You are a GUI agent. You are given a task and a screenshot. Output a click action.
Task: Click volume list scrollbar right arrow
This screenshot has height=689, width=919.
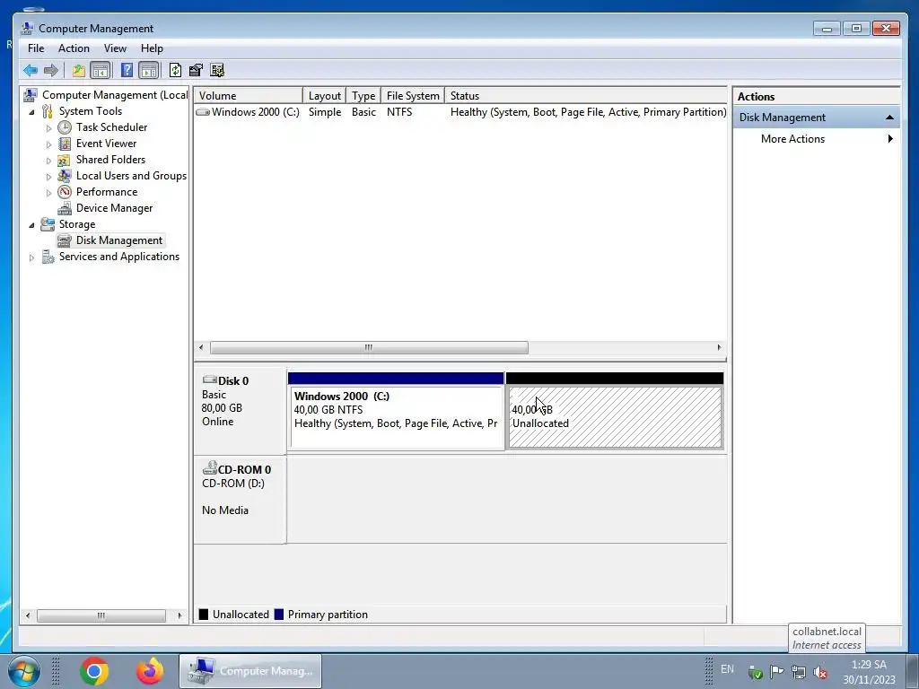(719, 347)
